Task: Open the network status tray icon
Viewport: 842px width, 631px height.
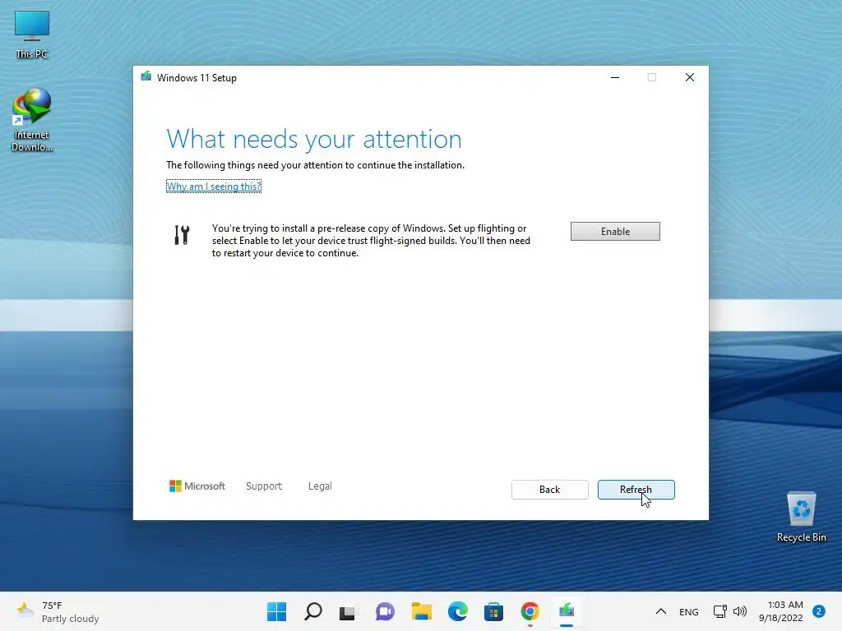Action: (x=719, y=611)
